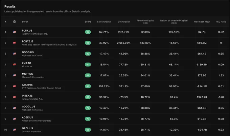This screenshot has width=230, height=136.
Task: Click EPS growth value 777.5%
Action: tap(124, 65)
